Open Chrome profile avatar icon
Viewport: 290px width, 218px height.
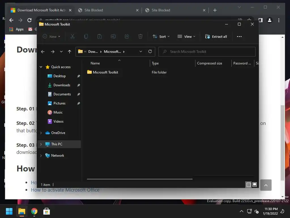click(270, 20)
